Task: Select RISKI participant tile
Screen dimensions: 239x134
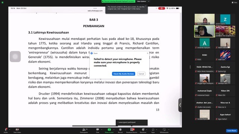Action: click(x=205, y=55)
